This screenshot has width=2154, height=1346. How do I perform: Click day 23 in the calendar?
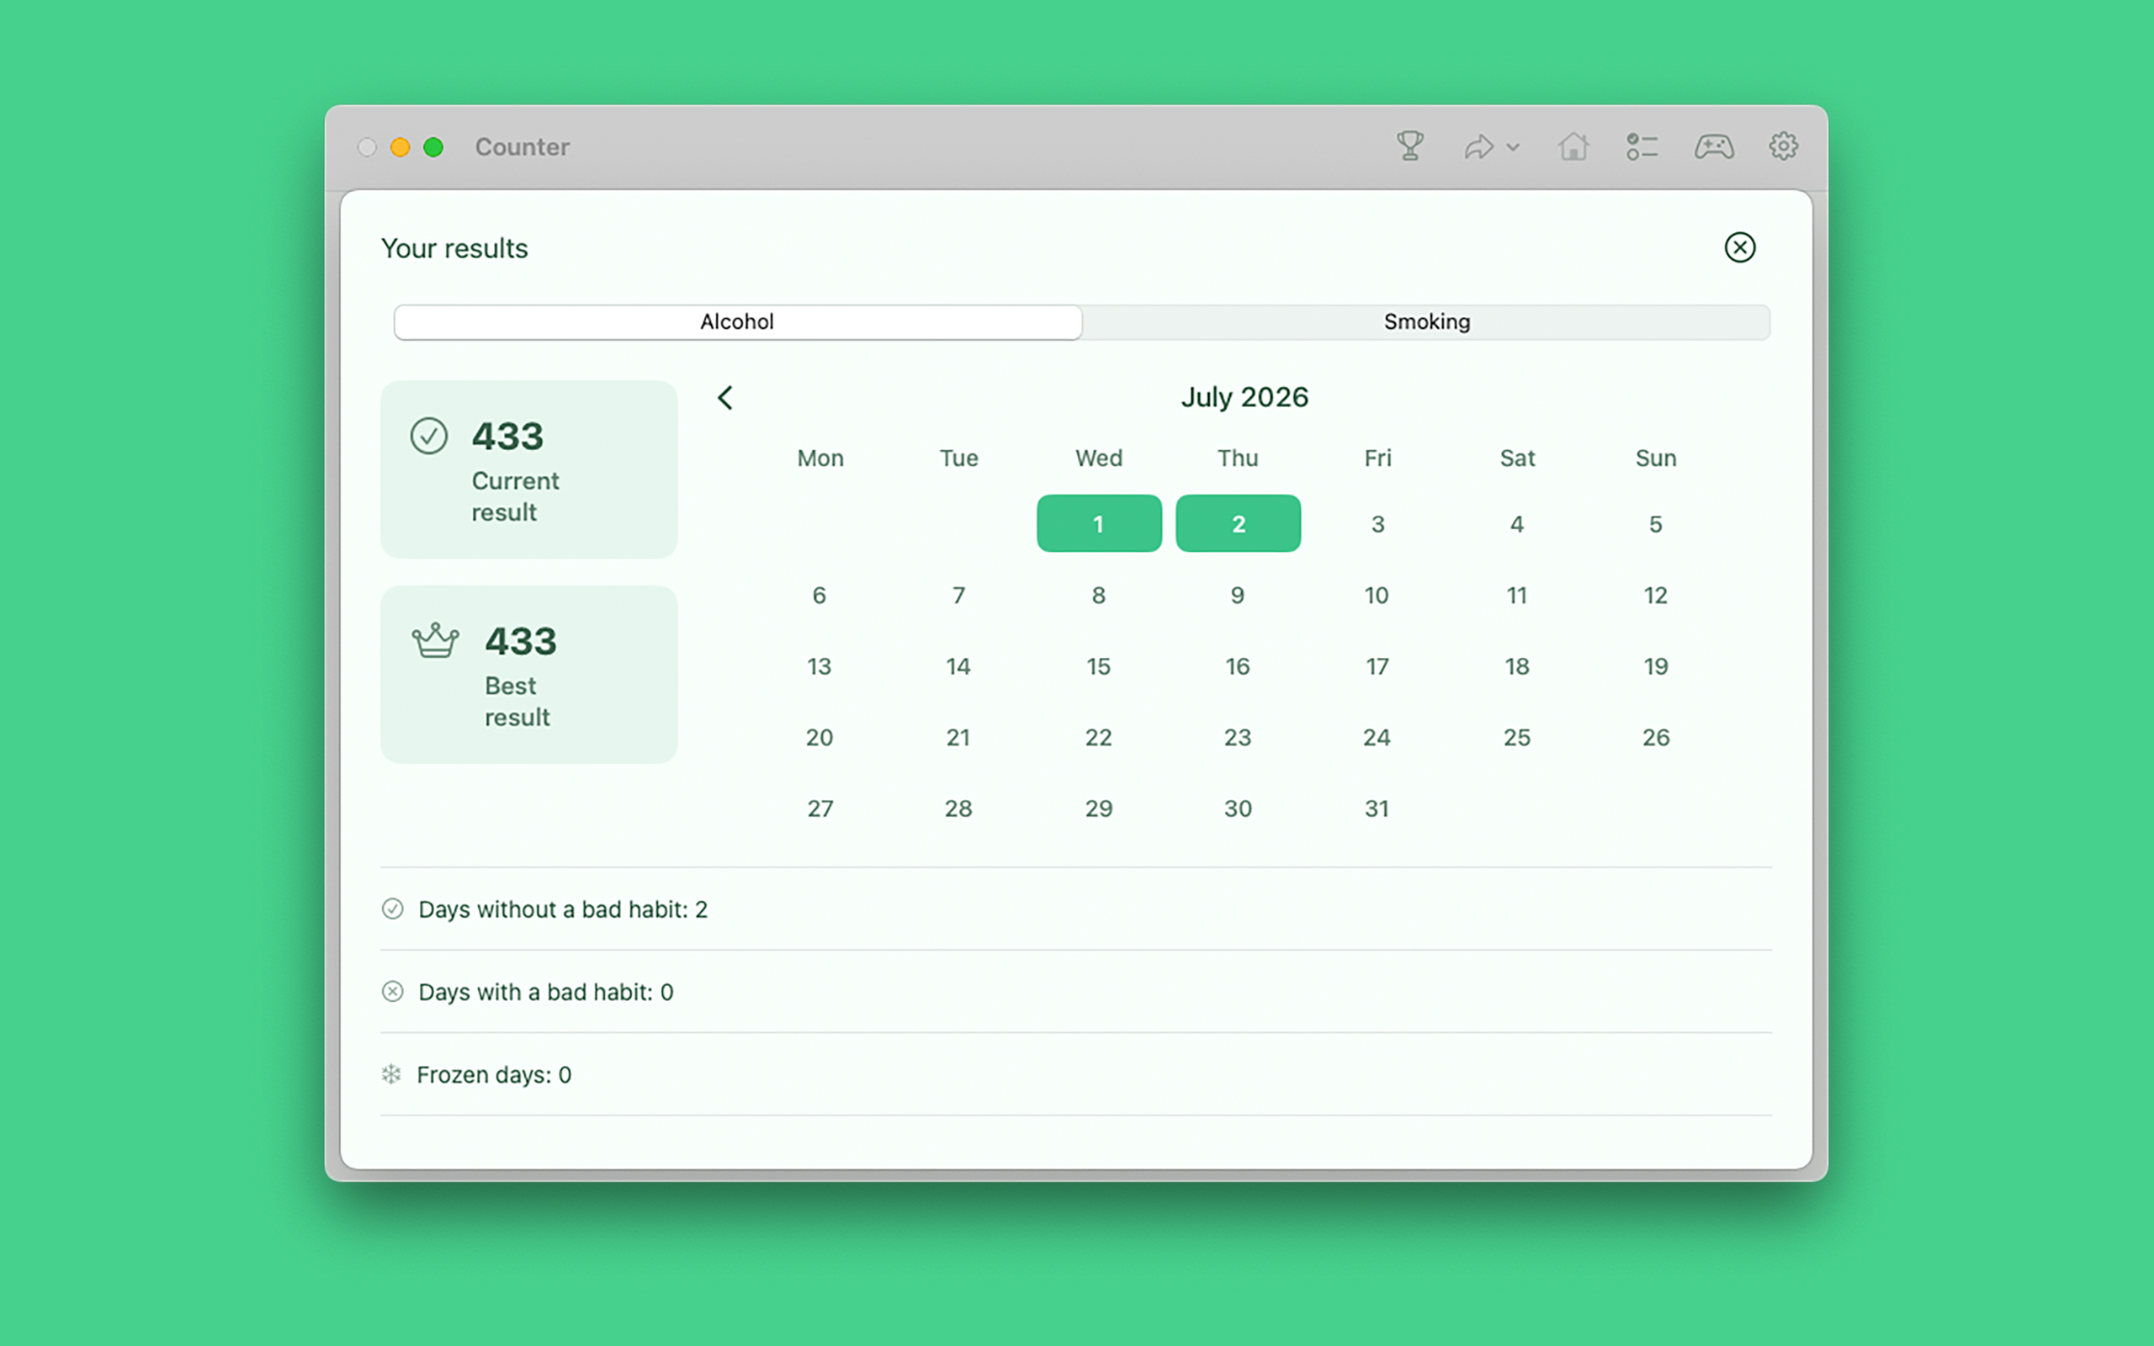coord(1238,738)
